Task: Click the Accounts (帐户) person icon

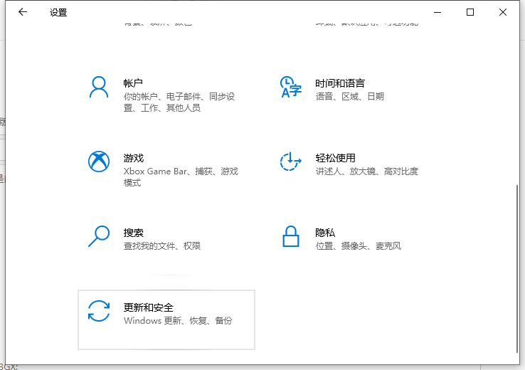Action: click(98, 87)
